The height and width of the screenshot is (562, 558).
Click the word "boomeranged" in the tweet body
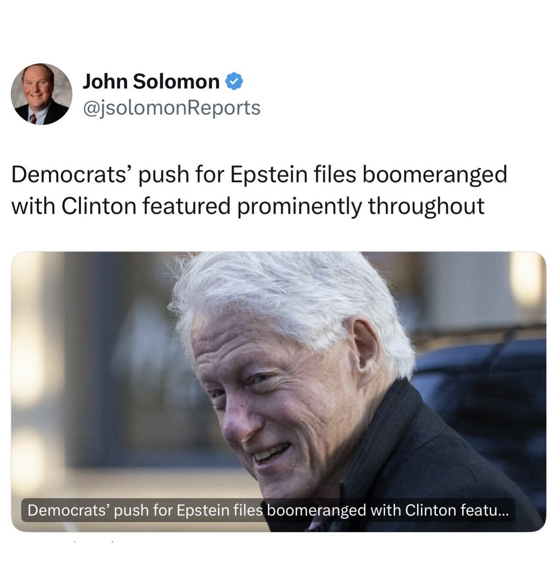coord(435,174)
